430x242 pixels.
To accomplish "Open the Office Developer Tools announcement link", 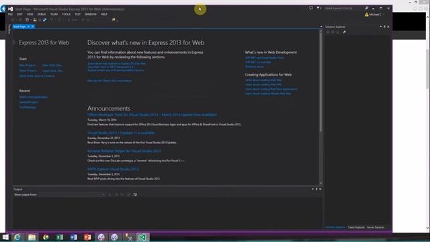I will coord(153,115).
